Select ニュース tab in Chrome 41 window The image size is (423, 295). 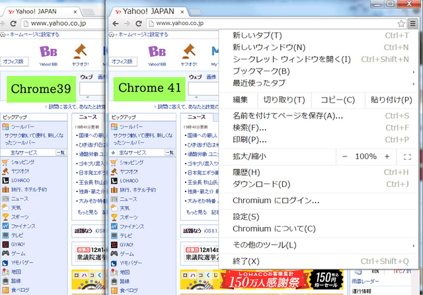coord(197,117)
